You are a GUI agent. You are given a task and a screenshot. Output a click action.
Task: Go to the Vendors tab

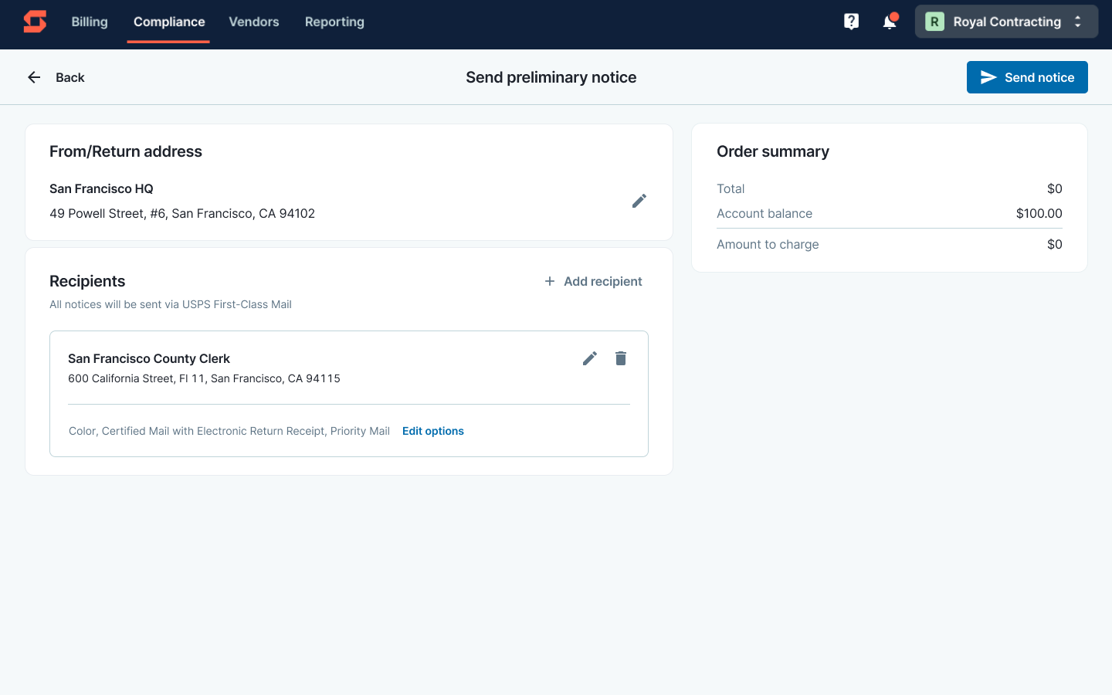(254, 22)
